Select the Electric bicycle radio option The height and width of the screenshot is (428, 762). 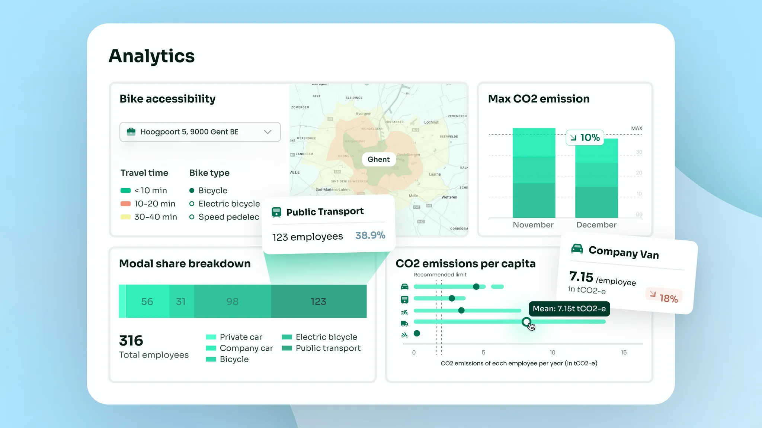[x=192, y=204]
